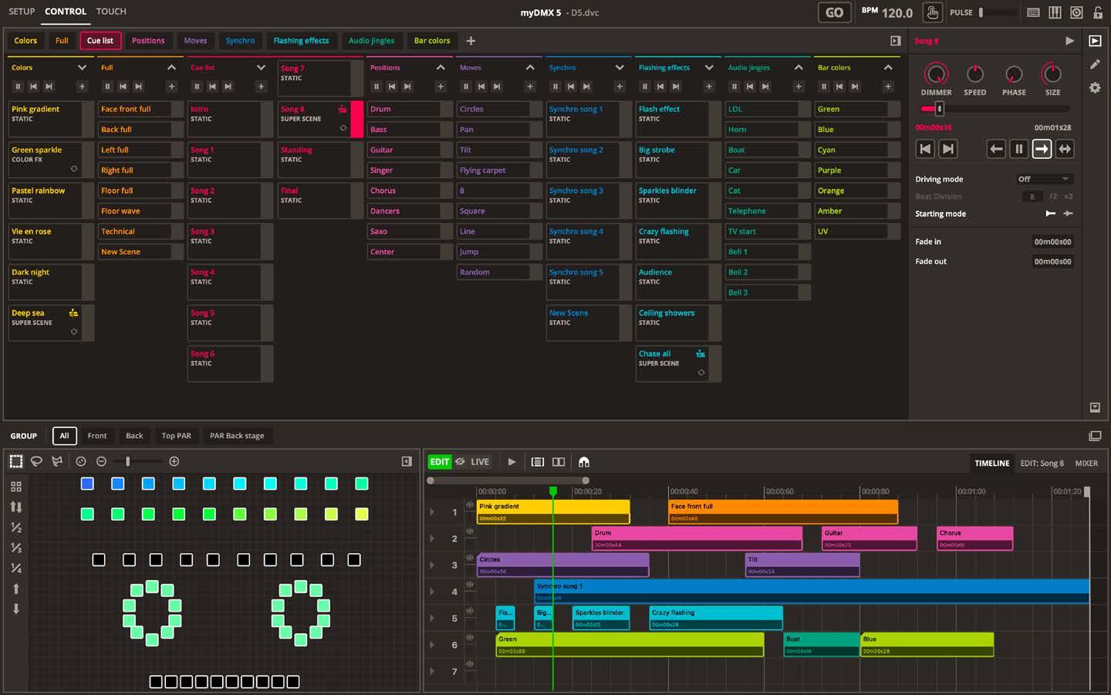Open the pencil edit panel icon

click(1095, 65)
